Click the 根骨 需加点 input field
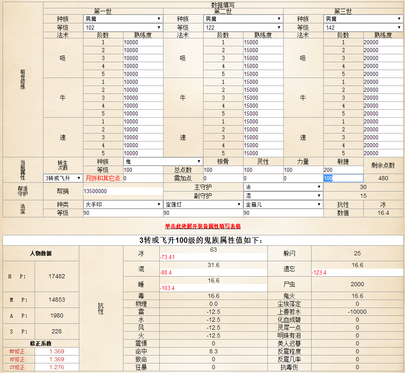The image size is (405, 373). click(x=223, y=178)
